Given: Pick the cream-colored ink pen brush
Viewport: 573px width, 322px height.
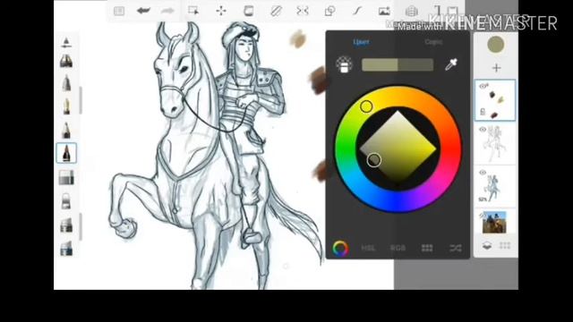Looking at the screenshot, I should [x=66, y=106].
